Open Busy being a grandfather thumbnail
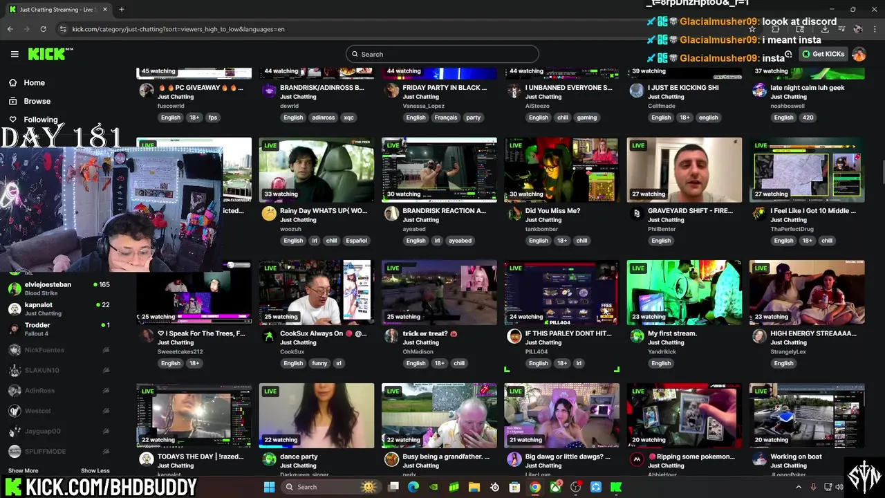This screenshot has height=498, width=885. [x=439, y=416]
